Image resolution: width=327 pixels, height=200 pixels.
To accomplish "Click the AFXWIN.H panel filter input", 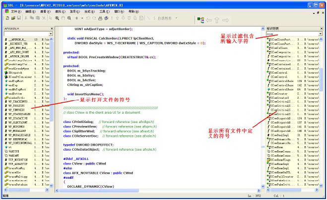I will pyautogui.click(x=26, y=34).
